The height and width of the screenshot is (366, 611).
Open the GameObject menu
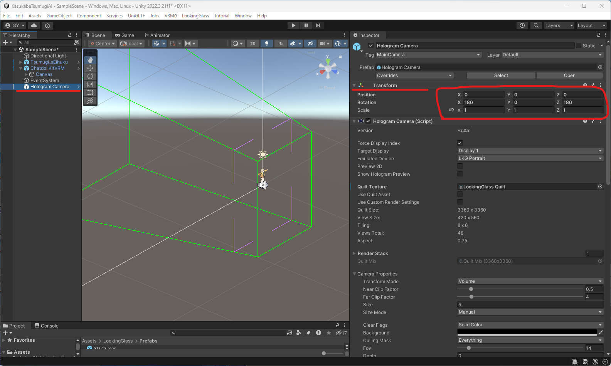coord(59,16)
